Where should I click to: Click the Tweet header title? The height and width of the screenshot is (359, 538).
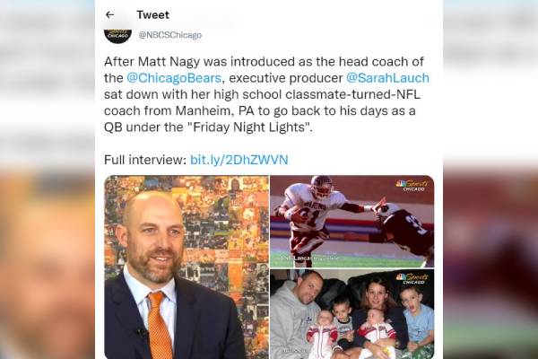pyautogui.click(x=152, y=14)
